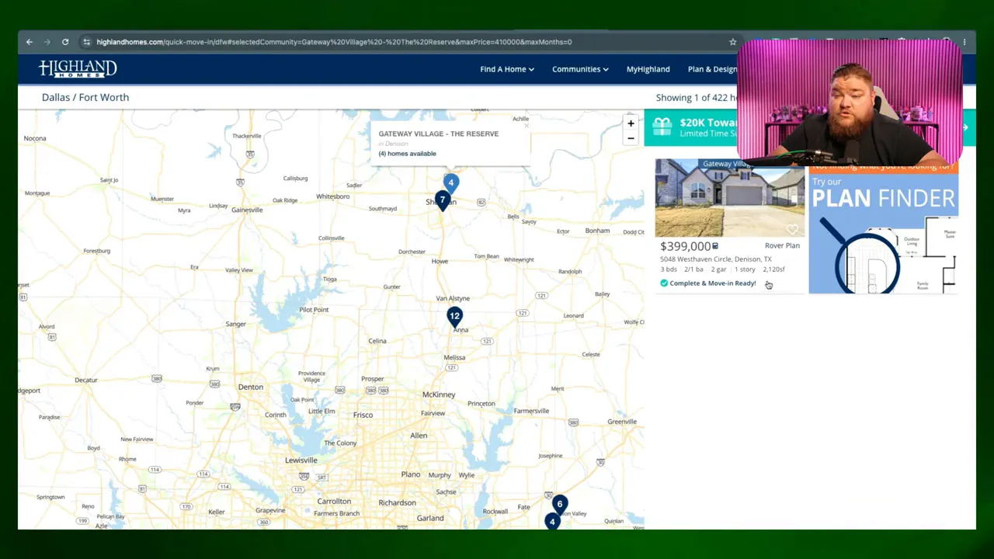Click the browser address bar URL
The image size is (994, 559).
coord(334,42)
